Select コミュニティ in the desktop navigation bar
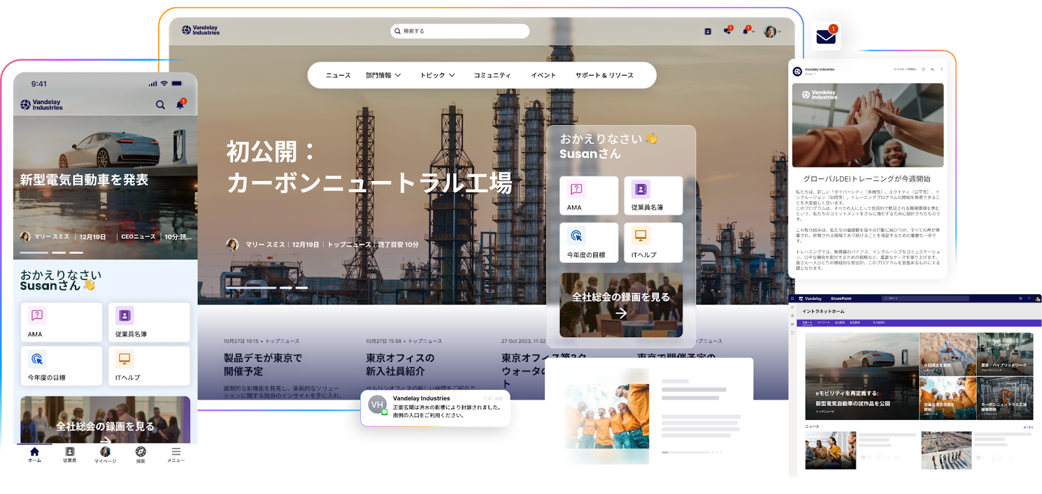1042x494 pixels. (492, 75)
